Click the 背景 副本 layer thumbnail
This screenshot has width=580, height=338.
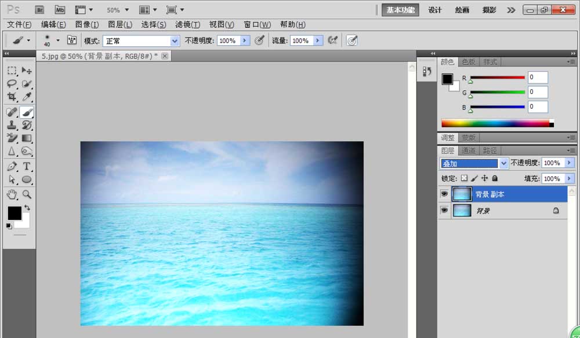click(462, 194)
